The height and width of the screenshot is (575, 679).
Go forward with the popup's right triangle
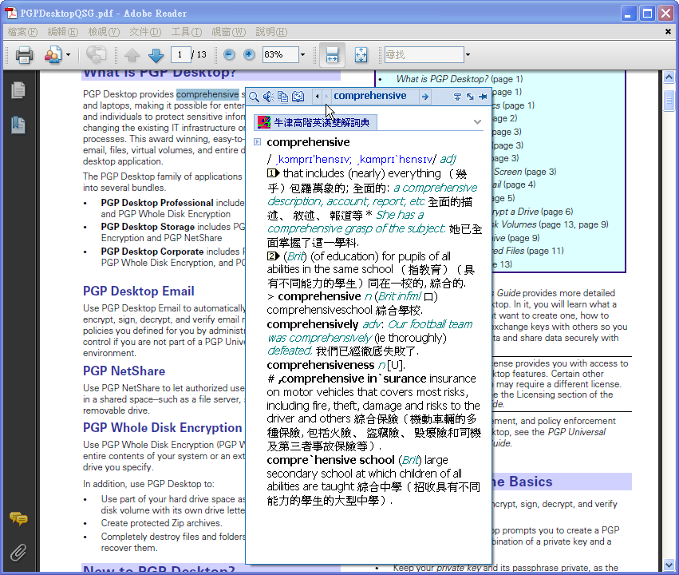tap(326, 96)
